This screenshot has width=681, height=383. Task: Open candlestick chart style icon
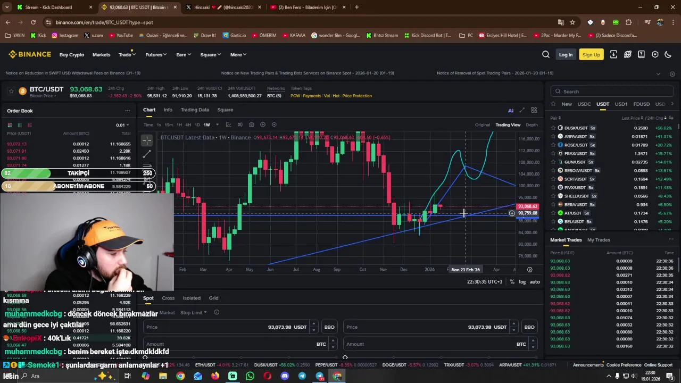[x=240, y=124]
